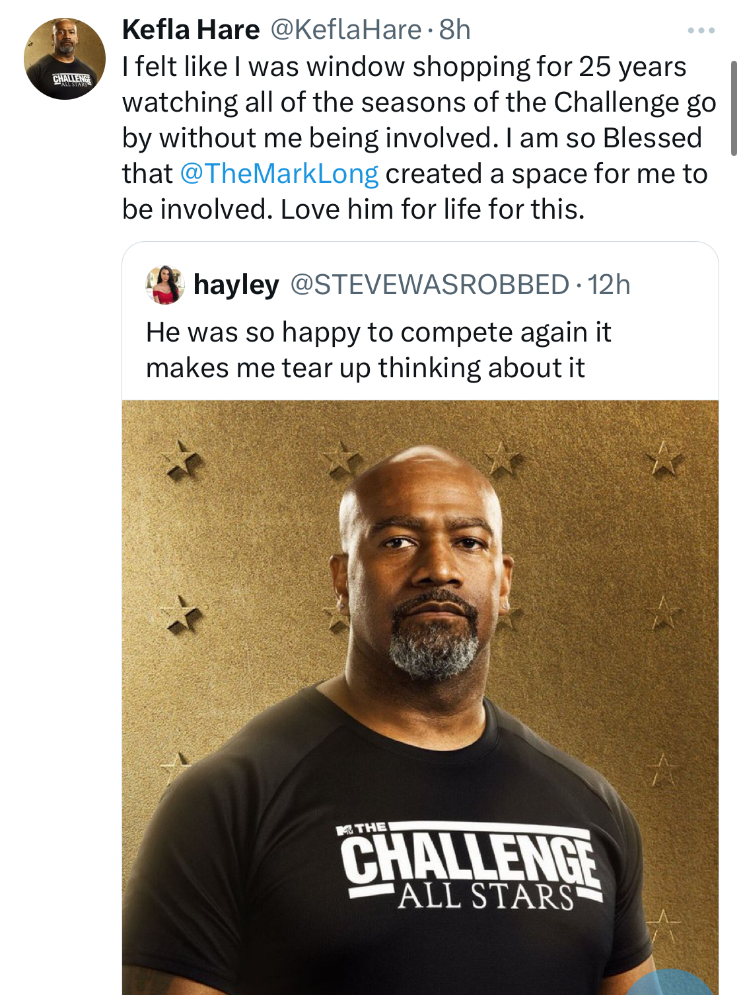743x995 pixels.
Task: Click the @TheMarkLong mention link
Action: [279, 174]
